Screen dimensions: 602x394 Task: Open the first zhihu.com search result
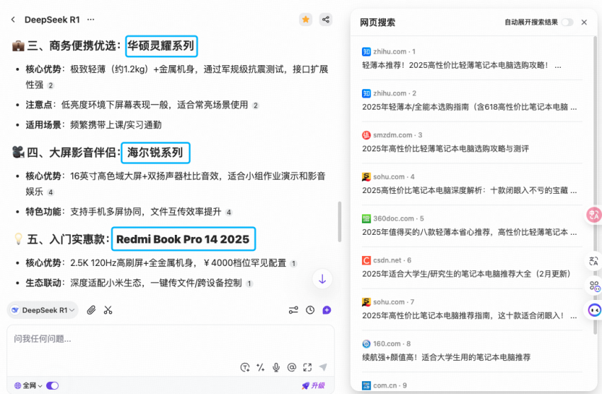click(x=455, y=65)
